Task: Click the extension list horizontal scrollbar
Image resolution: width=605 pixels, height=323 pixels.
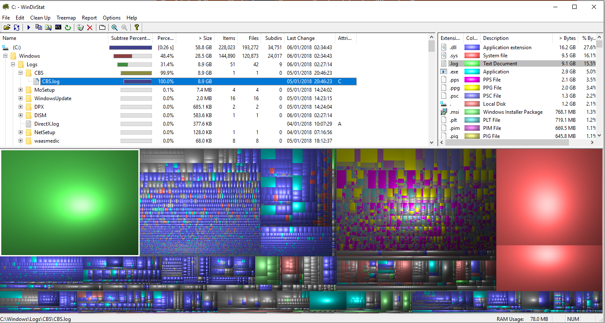Action: [518, 143]
